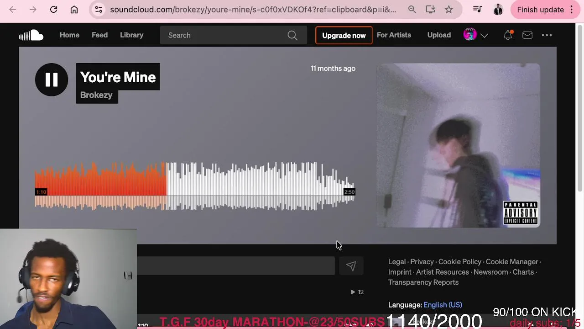Click the install app icon in address bar
This screenshot has width=584, height=329.
430,10
